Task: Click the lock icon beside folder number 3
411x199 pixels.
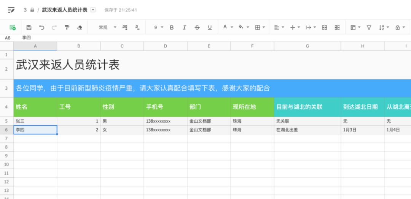Action: pos(32,10)
